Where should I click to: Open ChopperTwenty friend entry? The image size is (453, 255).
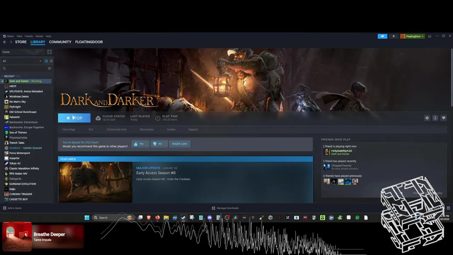(341, 165)
